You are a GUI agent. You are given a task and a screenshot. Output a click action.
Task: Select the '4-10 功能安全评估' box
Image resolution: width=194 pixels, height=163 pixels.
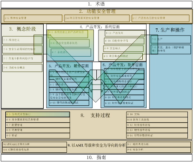124,41
